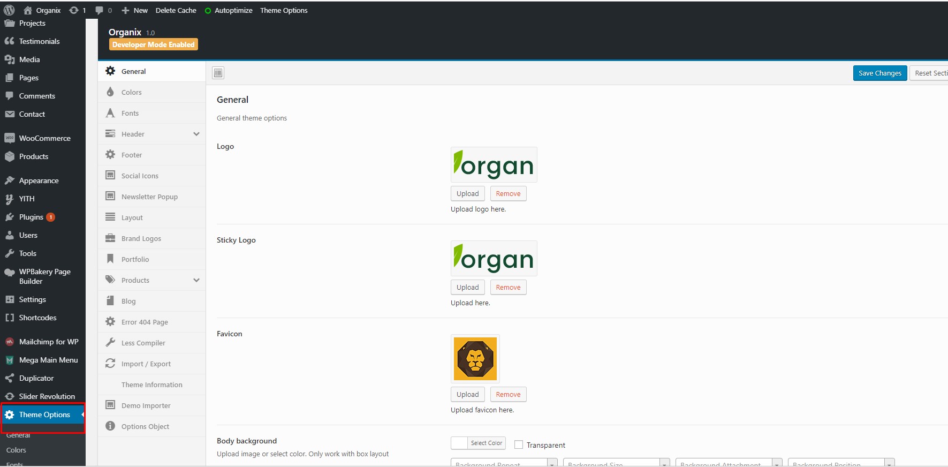
Task: Click the Settings sliders icon in admin sidebar
Action: [10, 299]
